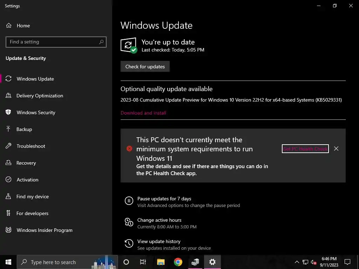The image size is (359, 269).
Task: Select the Find my device label
Action: point(33,196)
